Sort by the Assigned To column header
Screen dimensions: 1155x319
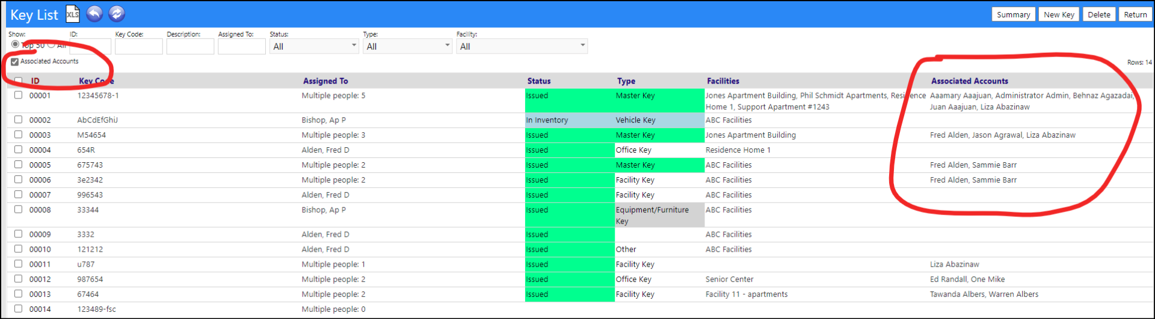(325, 81)
